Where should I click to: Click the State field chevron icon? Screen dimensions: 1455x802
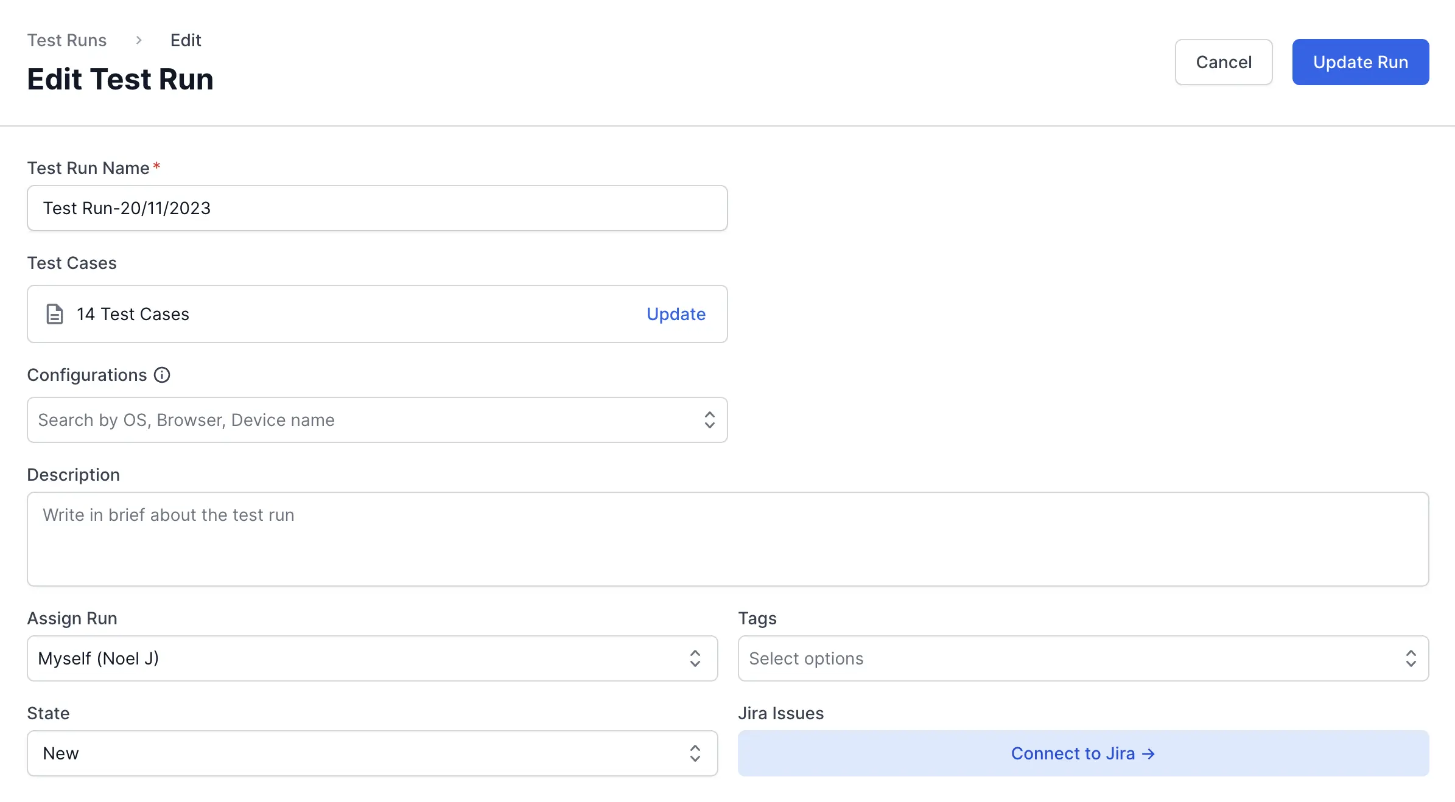tap(695, 753)
